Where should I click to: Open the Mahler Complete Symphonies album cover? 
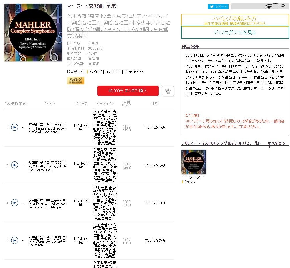[x=33, y=33]
